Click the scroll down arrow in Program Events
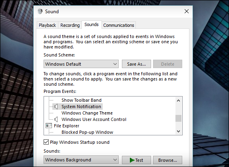Screen dimensions: 229x167 coord(178,131)
